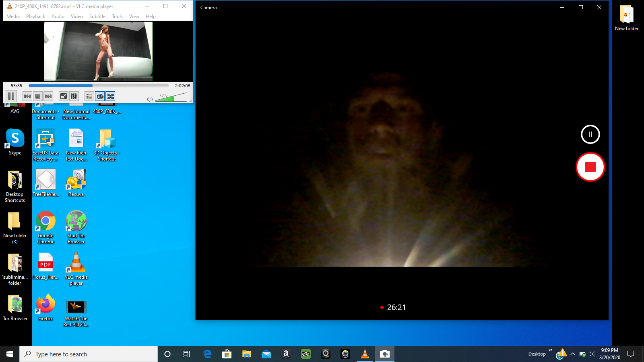Open the Windows Start menu

pyautogui.click(x=10, y=354)
